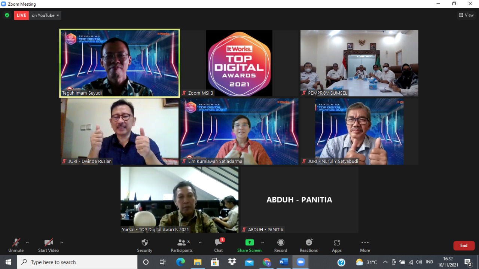The image size is (479, 269).
Task: Open the Zoom Apps icon
Action: 336,242
